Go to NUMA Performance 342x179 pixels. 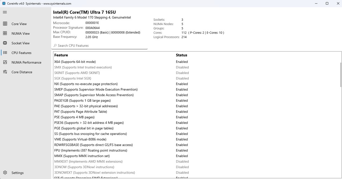(25, 63)
